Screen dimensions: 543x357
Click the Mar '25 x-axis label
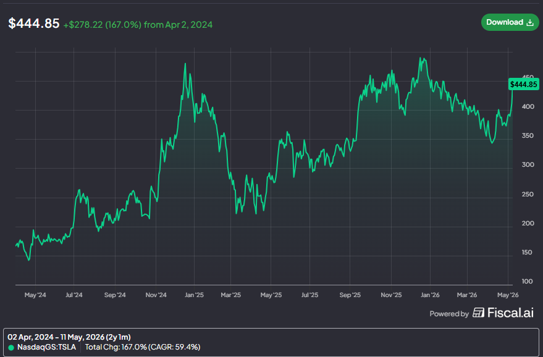230,295
